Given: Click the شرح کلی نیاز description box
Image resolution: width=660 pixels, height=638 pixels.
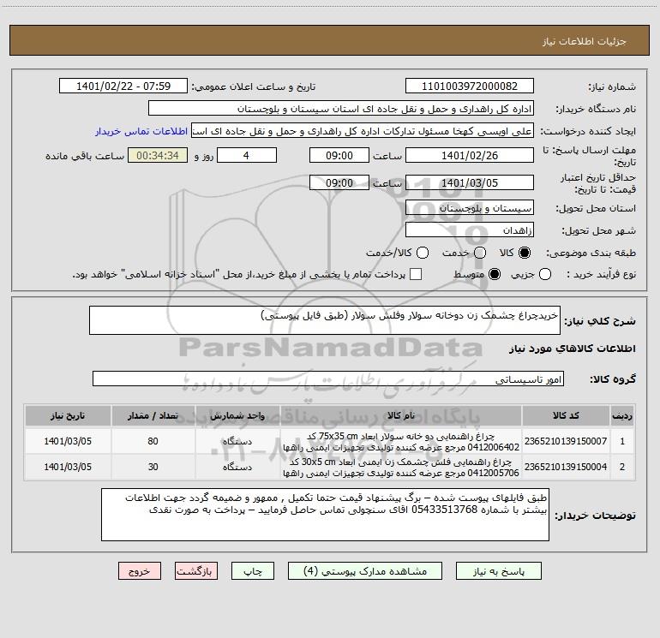Looking at the screenshot, I should click(325, 320).
